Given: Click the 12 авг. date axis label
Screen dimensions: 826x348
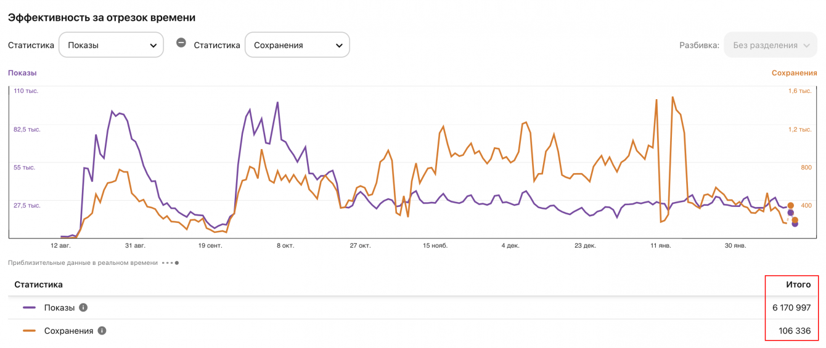Looking at the screenshot, I should click(60, 245).
